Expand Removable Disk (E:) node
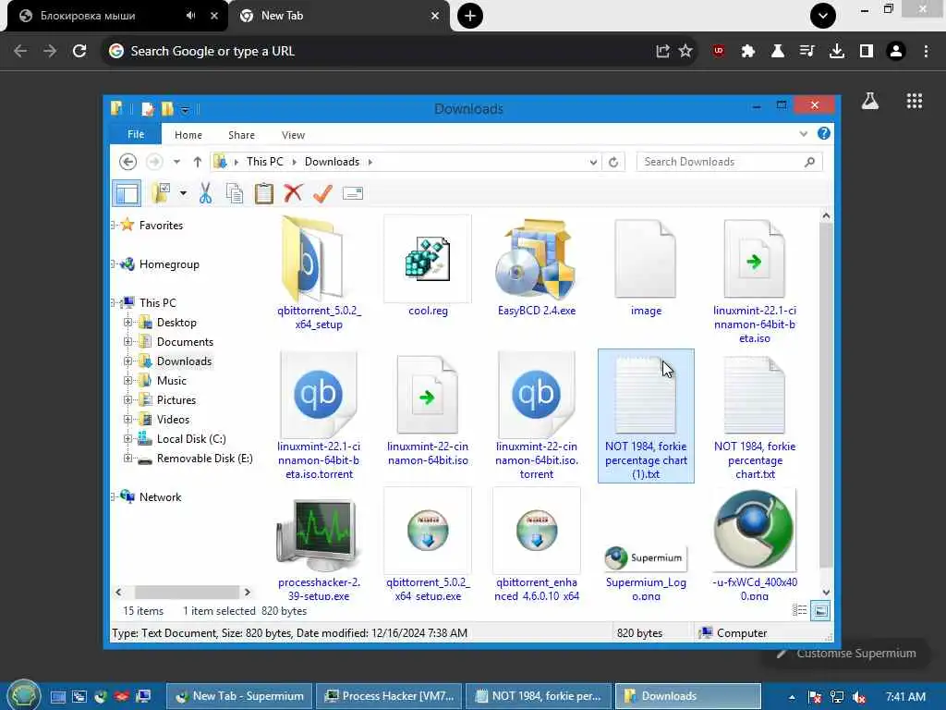This screenshot has width=946, height=710. click(x=127, y=459)
